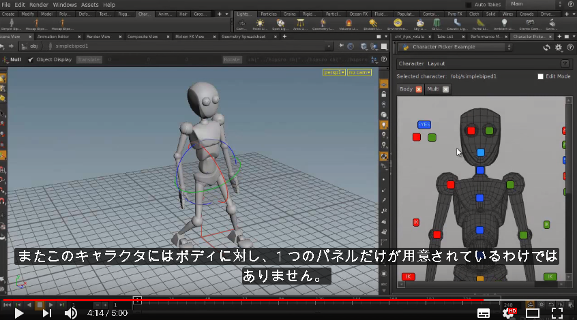This screenshot has height=320, width=577.
Task: Select the Point Light shelf tool
Action: (260, 25)
